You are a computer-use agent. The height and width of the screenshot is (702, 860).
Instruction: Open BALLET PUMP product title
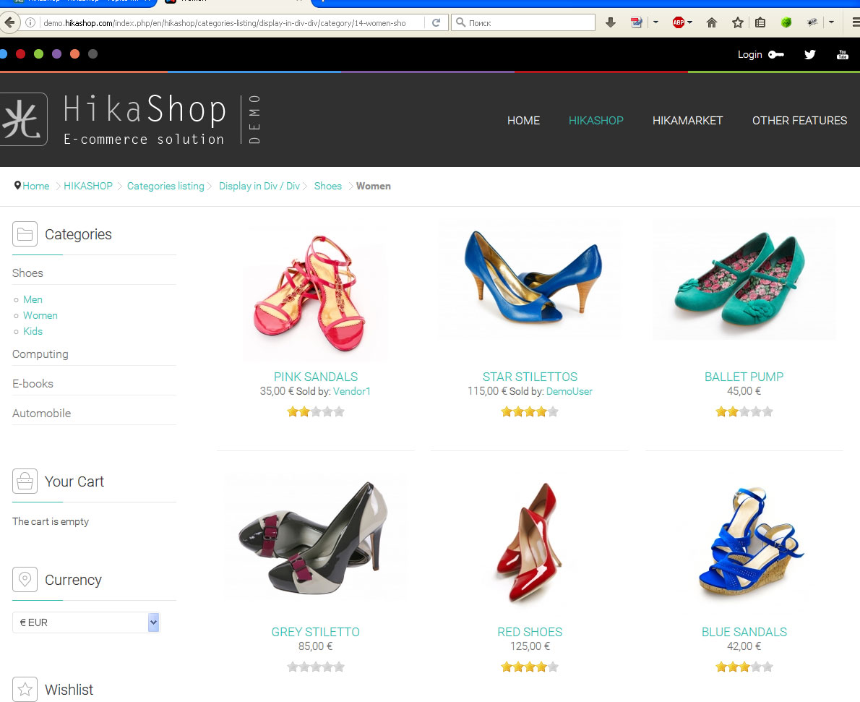tap(744, 377)
